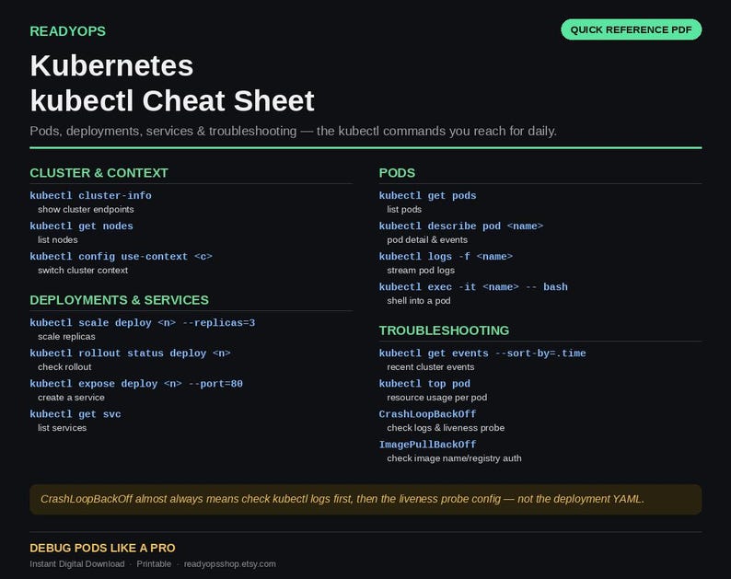Select the TROUBLESHOOTING section heading

(444, 330)
